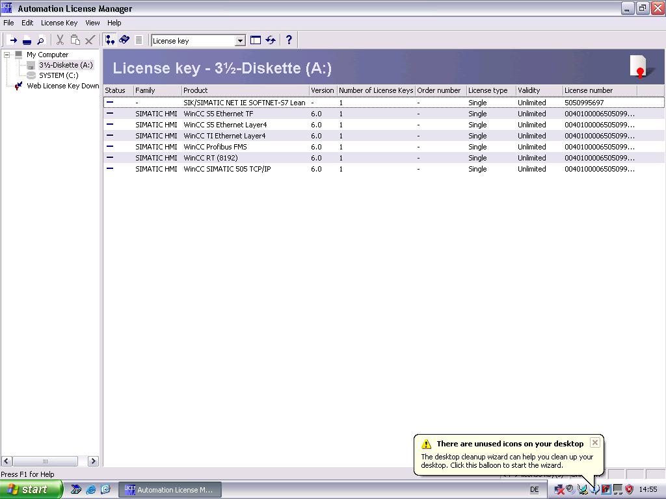Click the window layout icon beside the dropdown
The image size is (666, 499).
(x=256, y=40)
